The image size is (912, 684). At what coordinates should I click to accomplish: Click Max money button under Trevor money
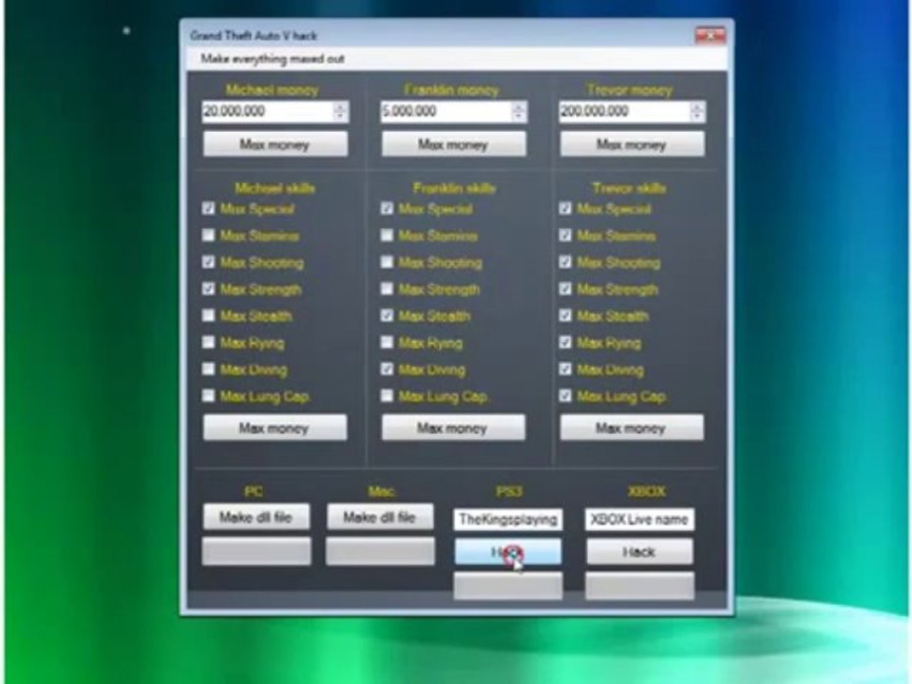tap(633, 144)
